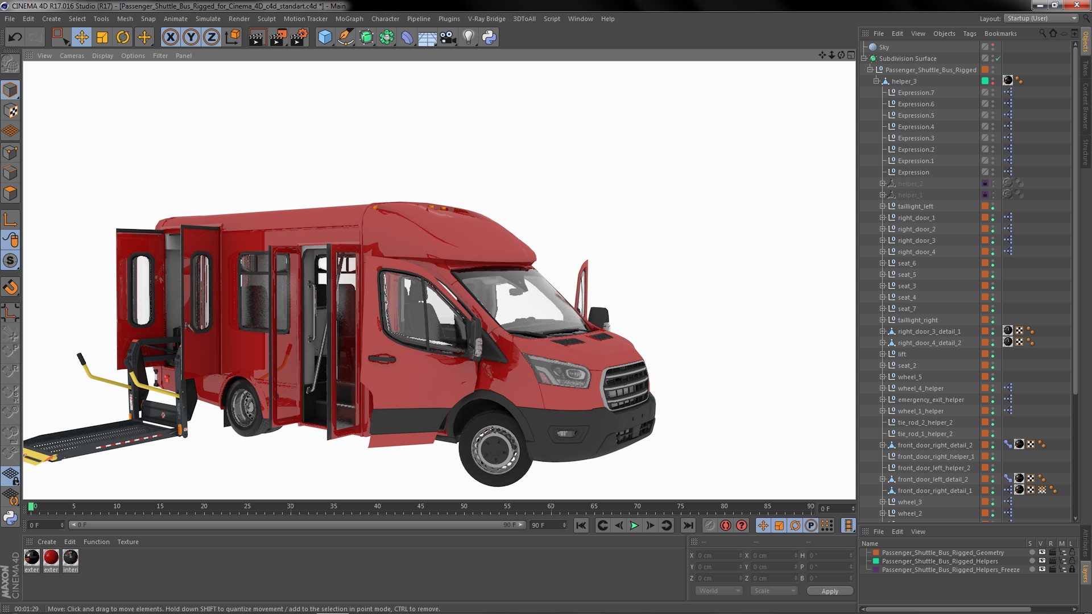
Task: Select the Rotate tool
Action: click(x=123, y=38)
